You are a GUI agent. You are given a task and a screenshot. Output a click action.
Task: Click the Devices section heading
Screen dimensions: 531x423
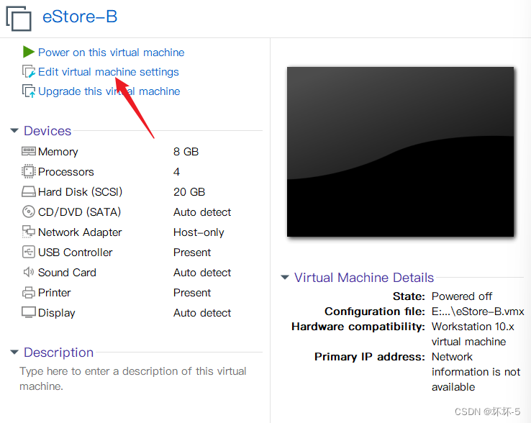click(x=47, y=131)
